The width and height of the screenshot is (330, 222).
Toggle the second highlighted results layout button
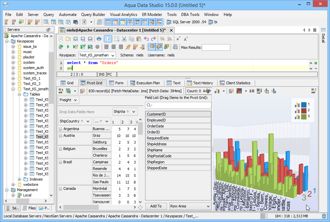(x=159, y=47)
